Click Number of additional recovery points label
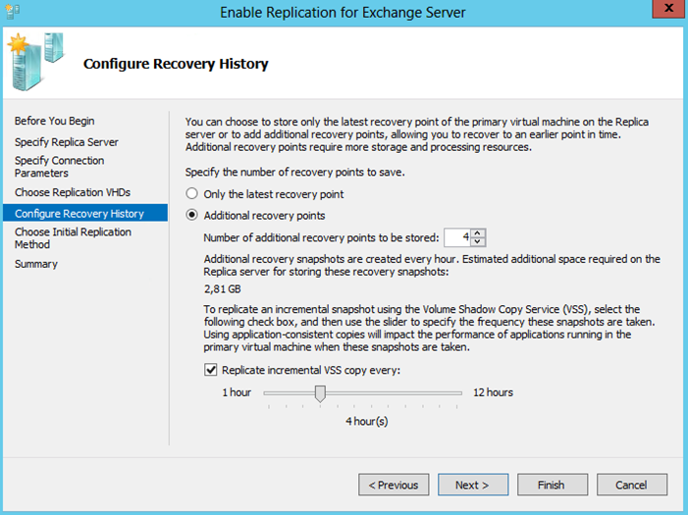The height and width of the screenshot is (515, 688). [x=321, y=237]
